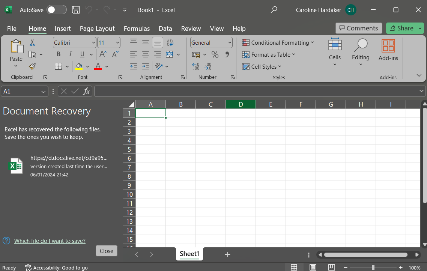Switch to Page Break Preview view
Image resolution: width=427 pixels, height=271 pixels.
[x=331, y=267]
